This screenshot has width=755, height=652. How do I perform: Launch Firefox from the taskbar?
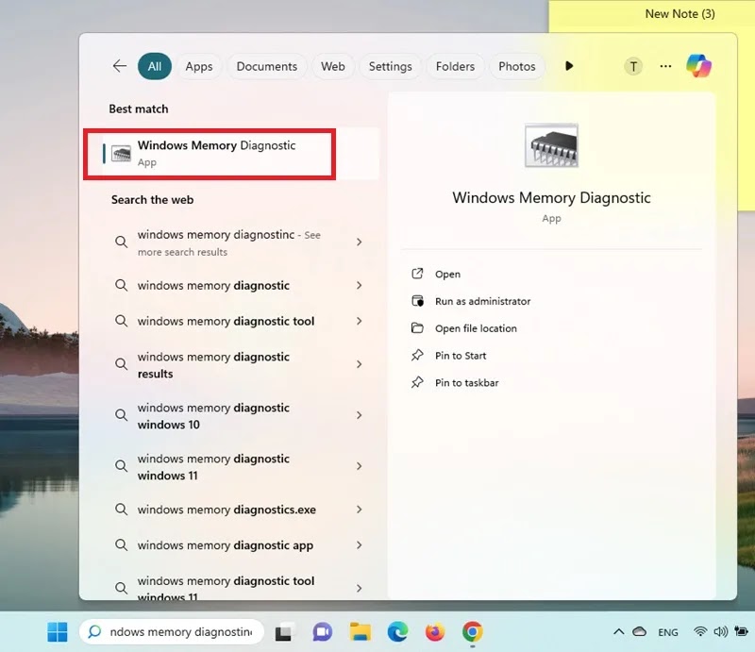[435, 632]
